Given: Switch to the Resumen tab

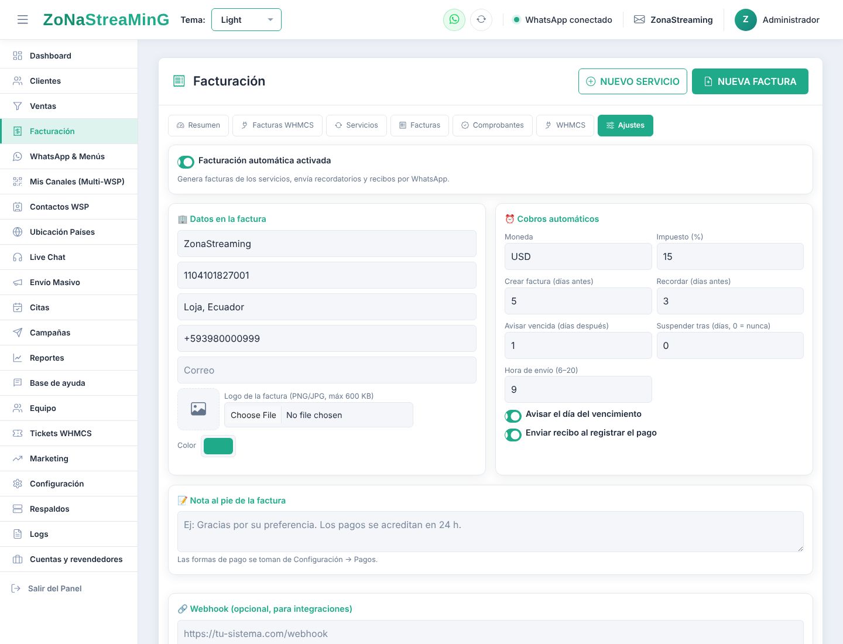Looking at the screenshot, I should tap(198, 125).
